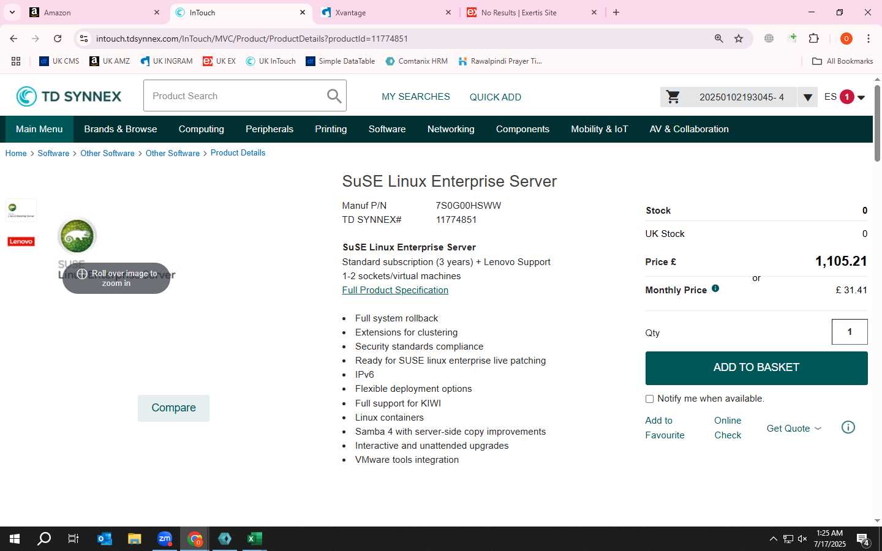The height and width of the screenshot is (551, 882).
Task: Open the tab search dropdown arrow
Action: [12, 12]
